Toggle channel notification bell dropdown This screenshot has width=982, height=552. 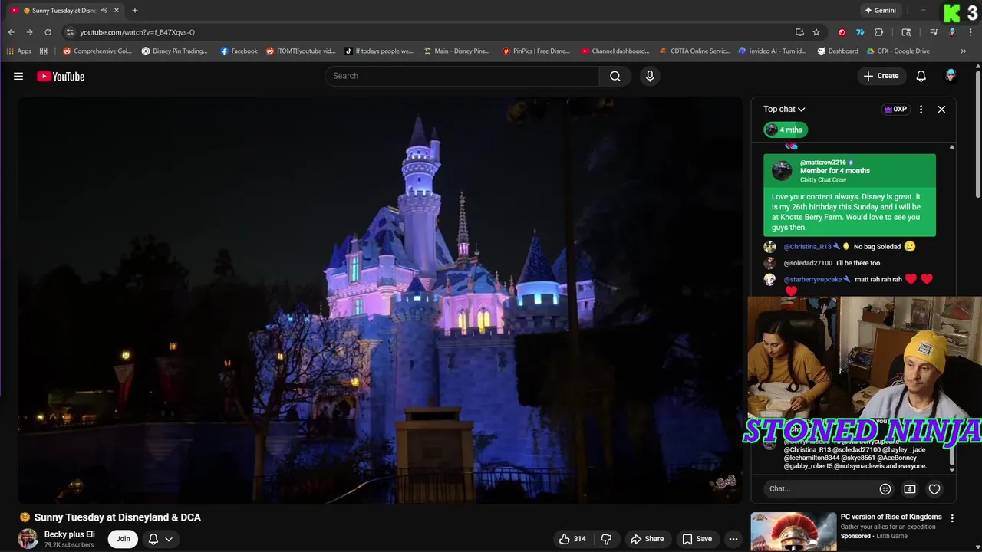[x=161, y=539]
